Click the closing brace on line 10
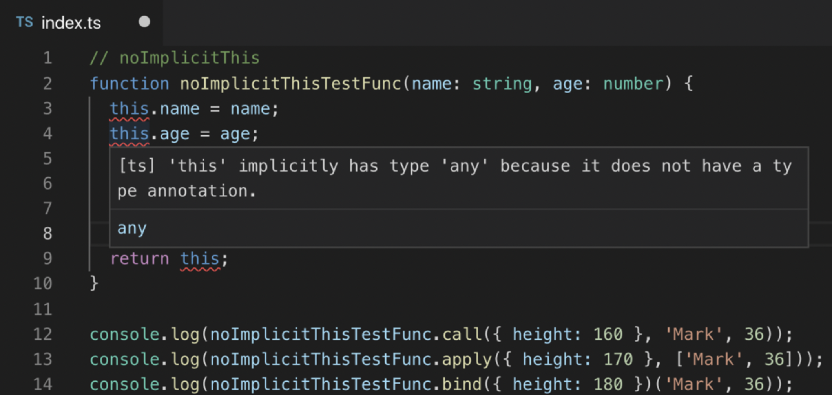This screenshot has height=395, width=832. click(94, 283)
